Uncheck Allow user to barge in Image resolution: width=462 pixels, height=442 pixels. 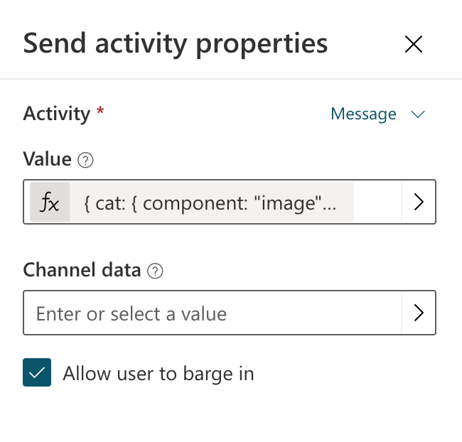click(x=37, y=372)
